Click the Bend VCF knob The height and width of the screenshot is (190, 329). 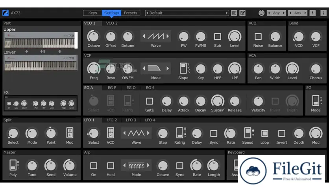point(316,37)
